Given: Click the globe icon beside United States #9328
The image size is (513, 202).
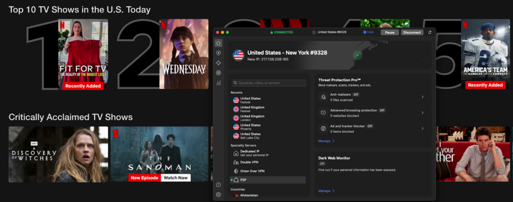Looking at the screenshot, I should click(x=314, y=33).
